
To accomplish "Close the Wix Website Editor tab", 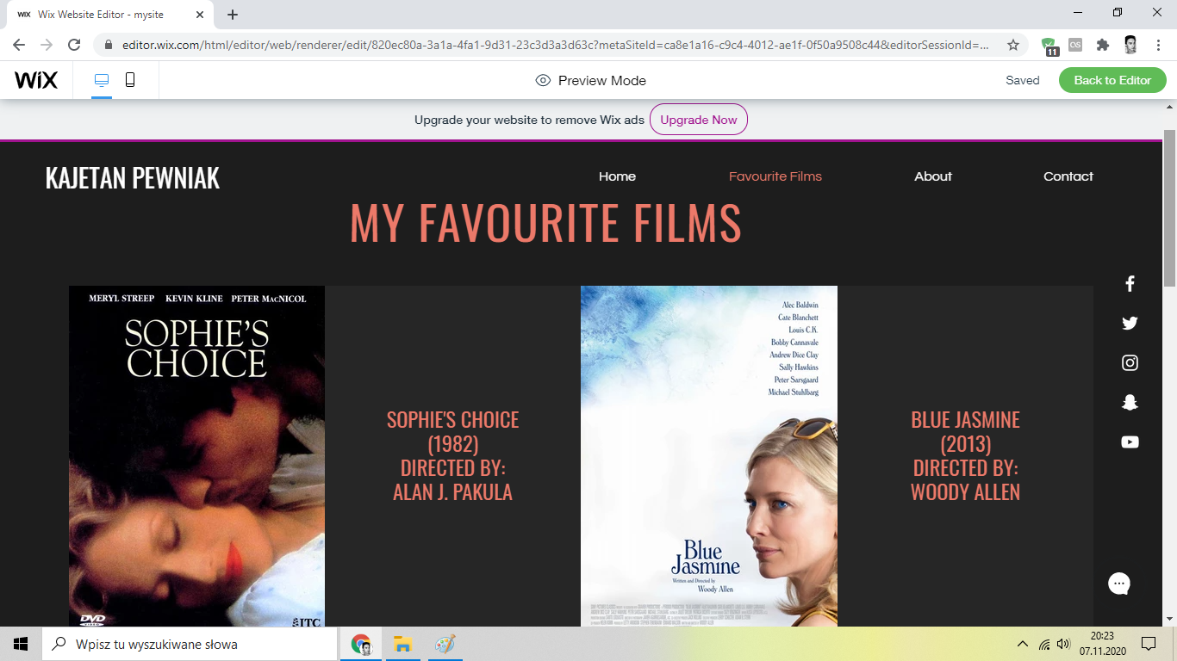I will point(200,15).
